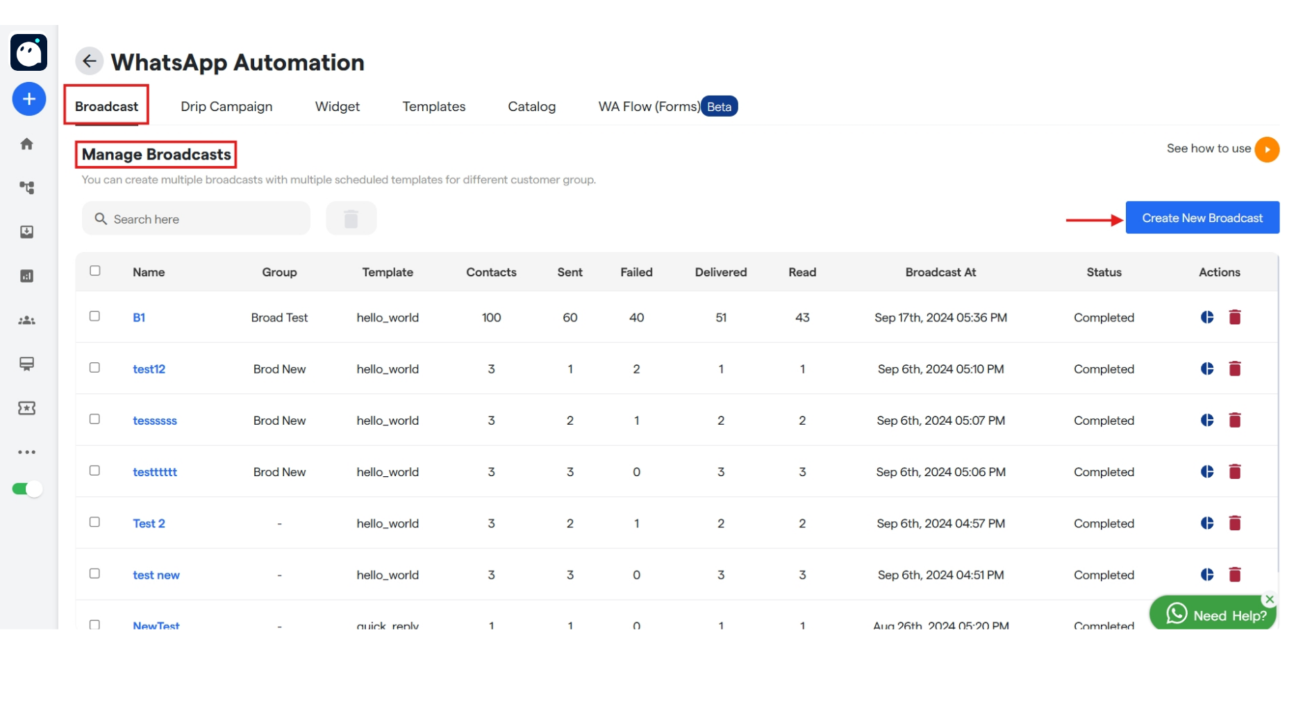Check the test new row checkbox
This screenshot has height=708, width=1296.
tap(95, 573)
